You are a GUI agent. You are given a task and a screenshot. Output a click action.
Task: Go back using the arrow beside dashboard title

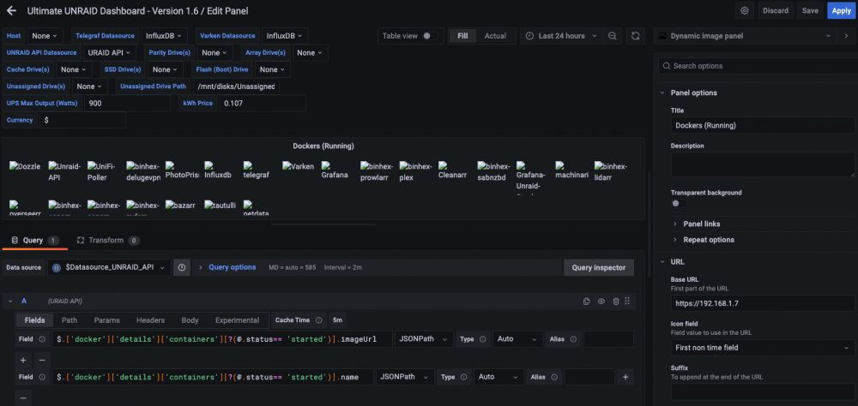point(11,10)
